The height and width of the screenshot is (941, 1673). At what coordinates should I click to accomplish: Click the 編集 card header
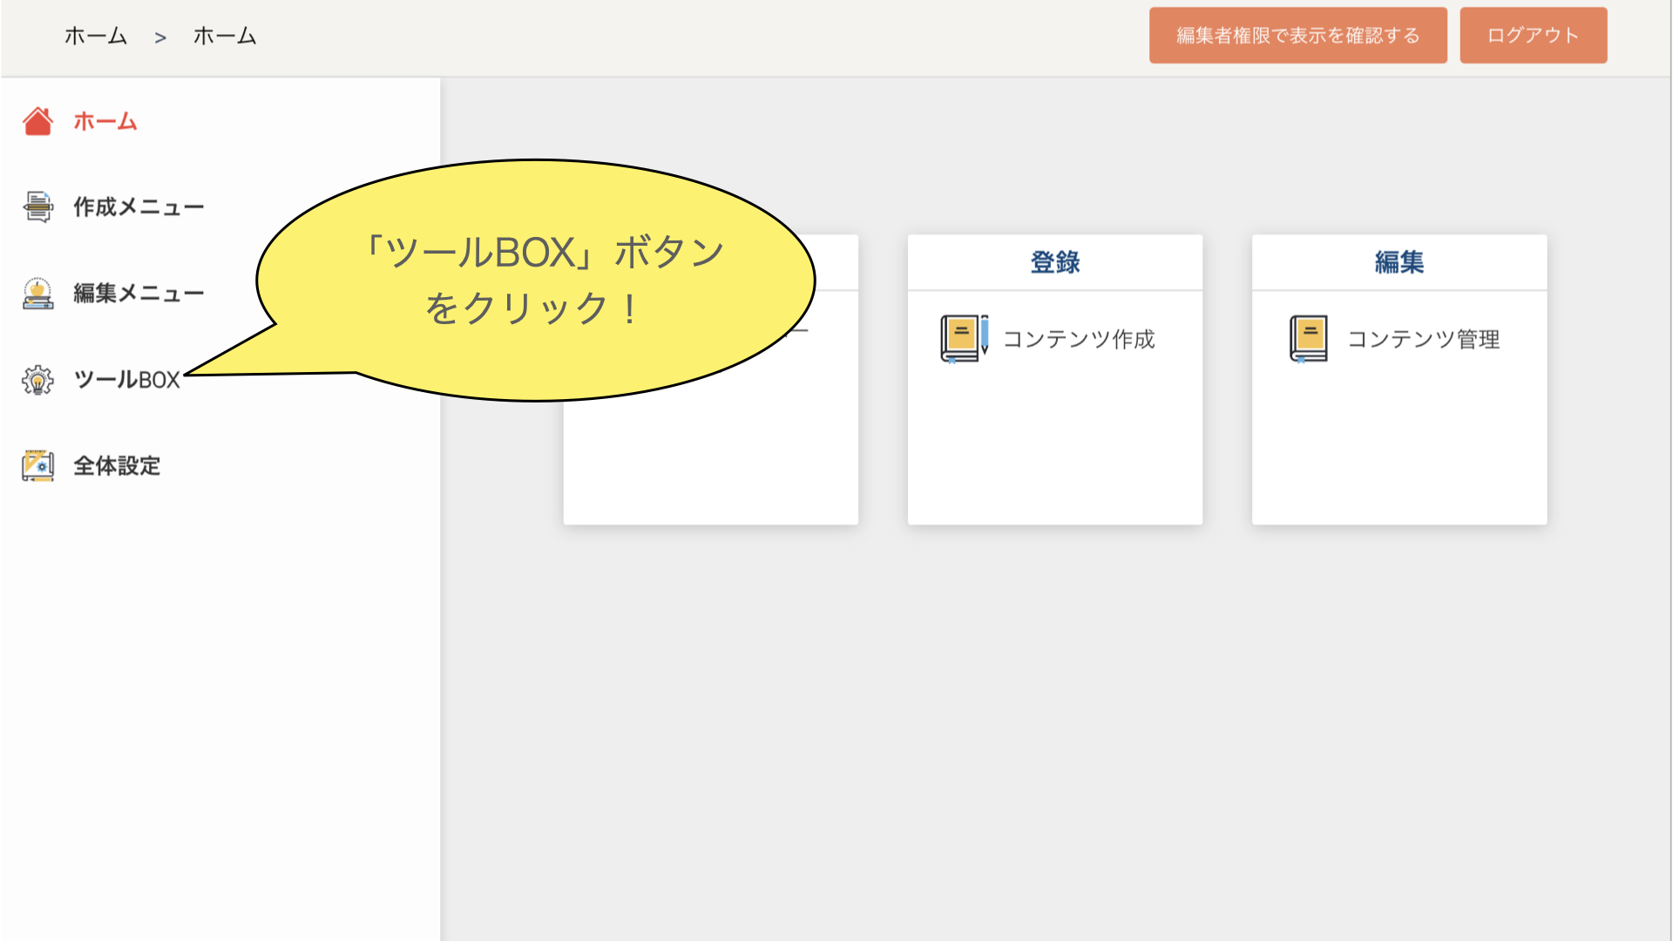pos(1399,262)
